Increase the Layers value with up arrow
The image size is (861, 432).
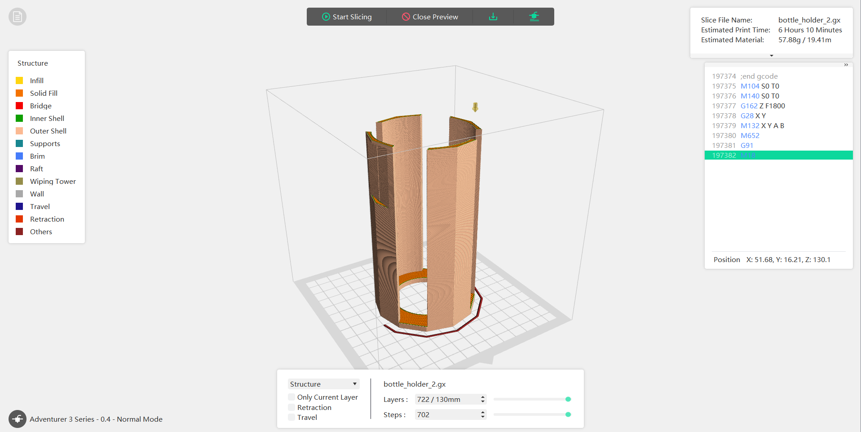(x=483, y=397)
